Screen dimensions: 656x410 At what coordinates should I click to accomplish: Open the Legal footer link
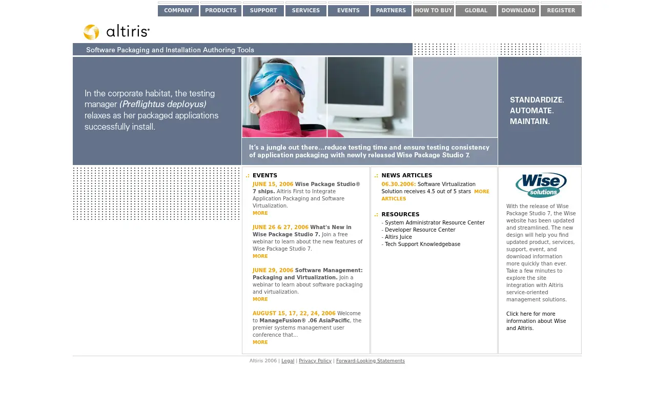[288, 361]
